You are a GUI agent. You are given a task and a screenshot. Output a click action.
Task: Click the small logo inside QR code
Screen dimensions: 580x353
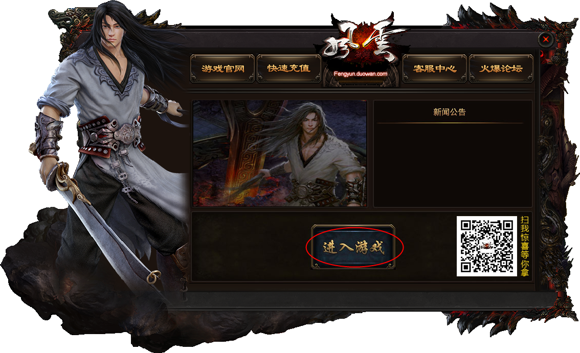[x=487, y=246]
